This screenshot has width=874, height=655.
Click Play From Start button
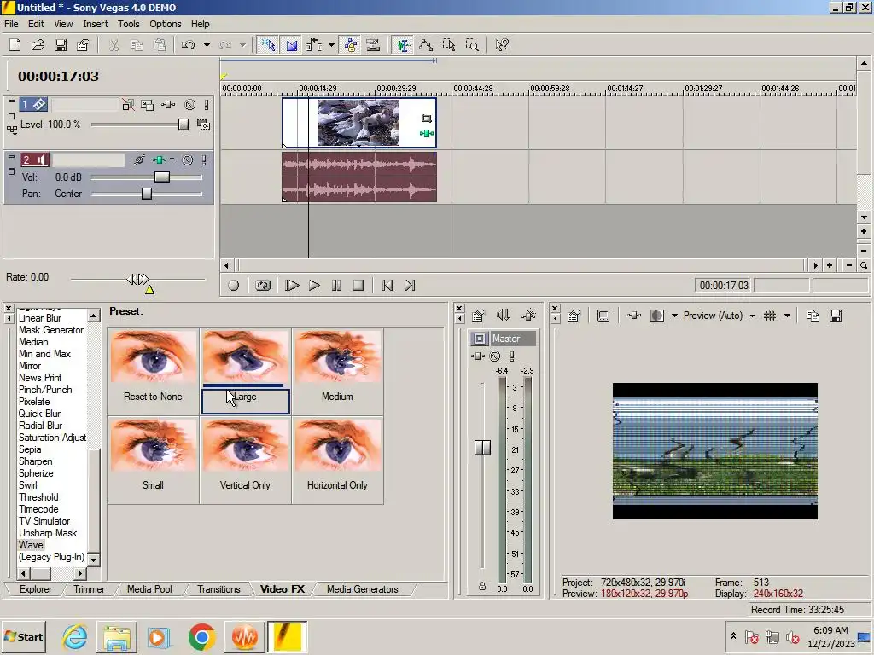(x=292, y=286)
